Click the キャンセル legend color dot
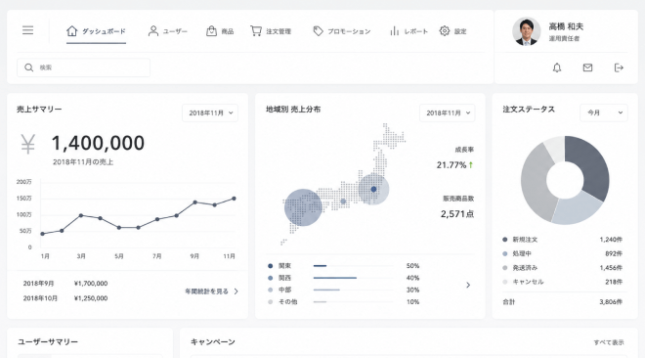Viewport: 645px width, 358px height. [x=505, y=282]
